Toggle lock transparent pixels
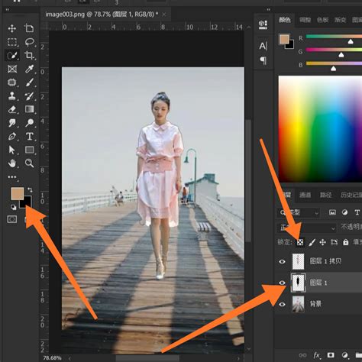 (300, 242)
